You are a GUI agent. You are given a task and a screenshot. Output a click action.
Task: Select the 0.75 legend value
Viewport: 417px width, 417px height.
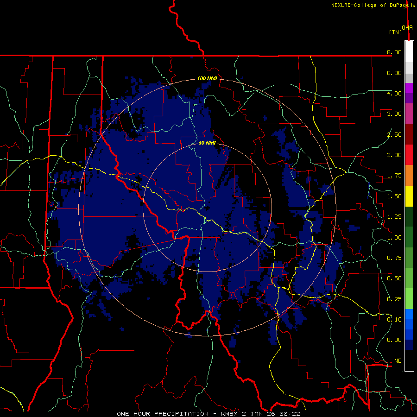(x=394, y=258)
